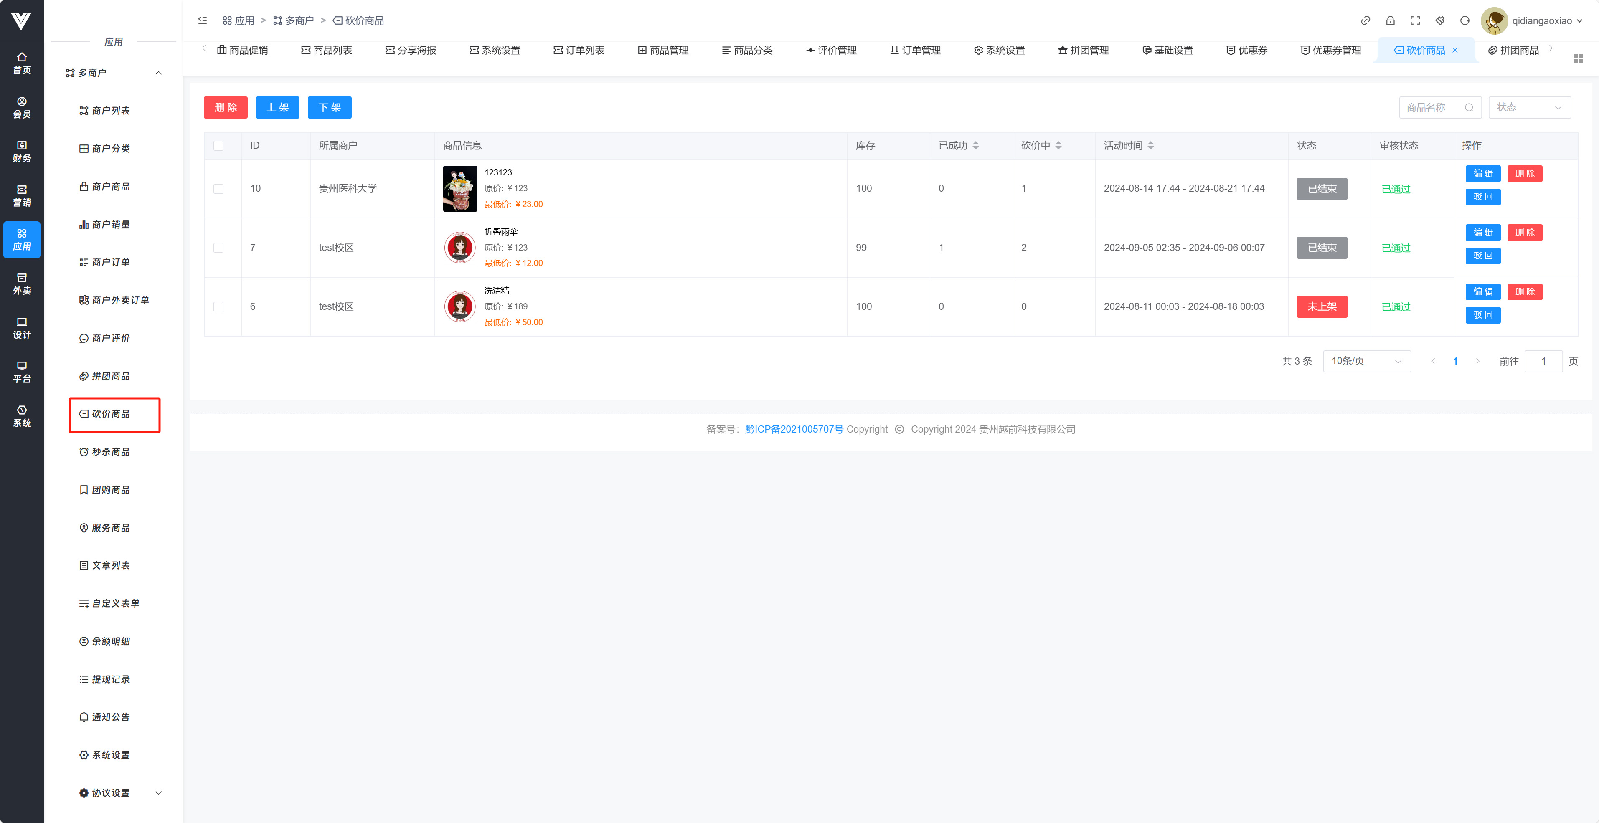Collapse sidebar with menu fold icon
Viewport: 1599px width, 823px height.
[x=202, y=20]
